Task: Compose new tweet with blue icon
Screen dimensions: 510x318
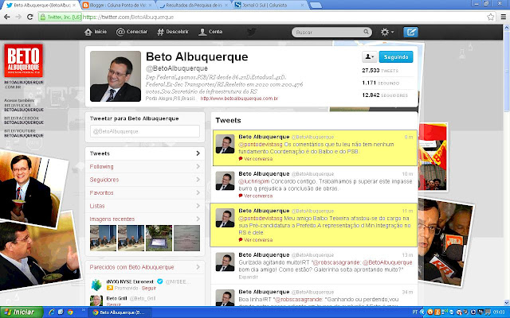Action: [410, 32]
